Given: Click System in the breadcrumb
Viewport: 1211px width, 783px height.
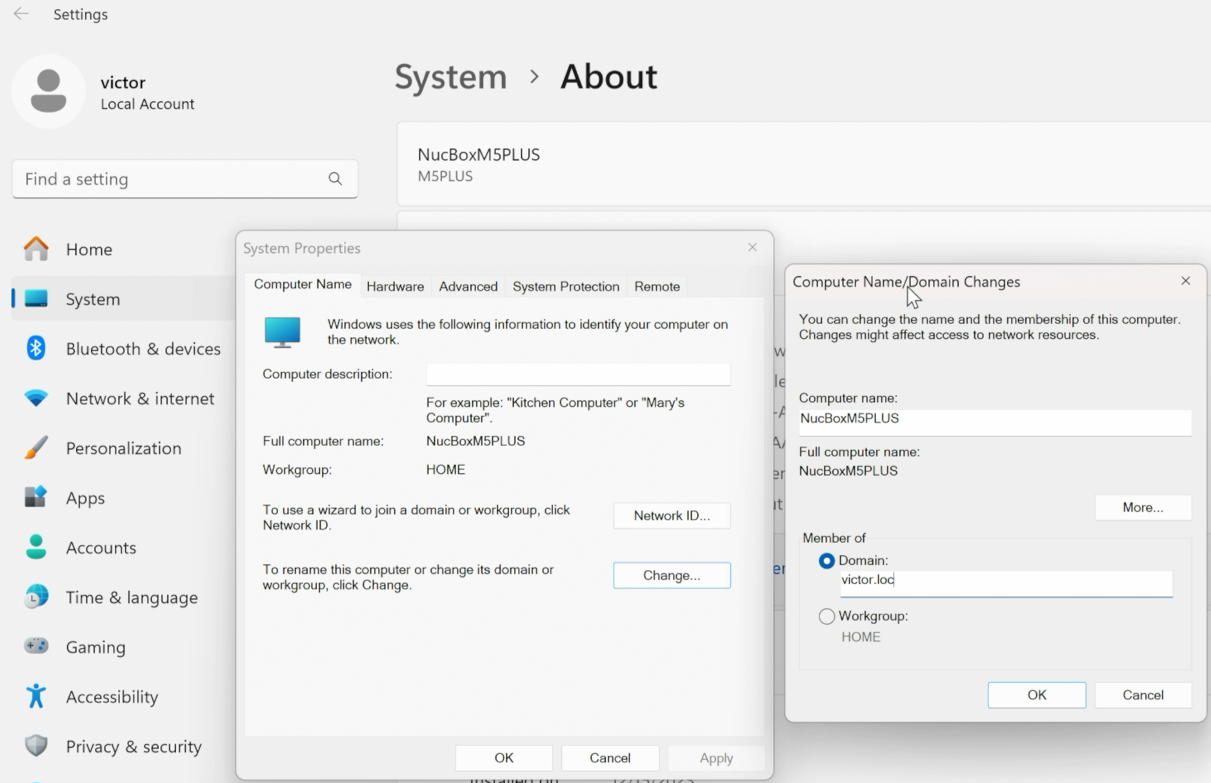Looking at the screenshot, I should tap(450, 77).
